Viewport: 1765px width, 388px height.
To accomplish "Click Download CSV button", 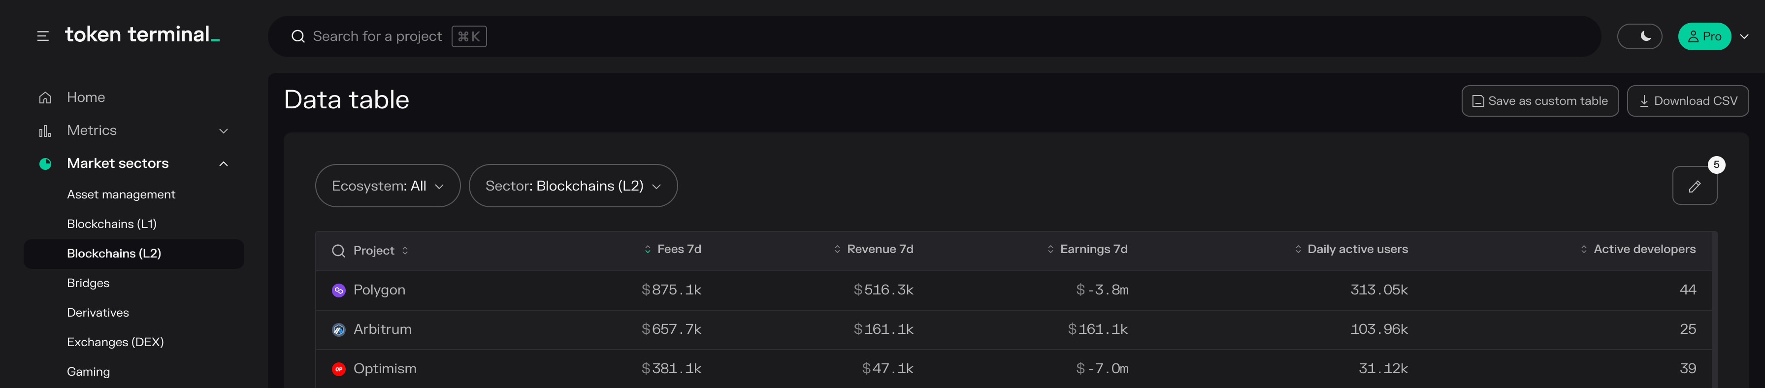I will coord(1687,101).
